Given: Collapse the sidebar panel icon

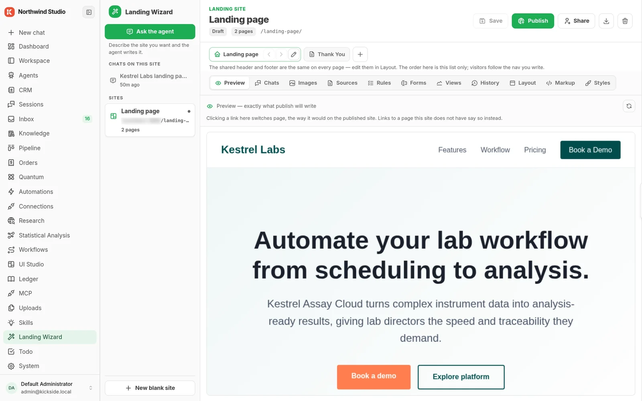Looking at the screenshot, I should [x=89, y=12].
